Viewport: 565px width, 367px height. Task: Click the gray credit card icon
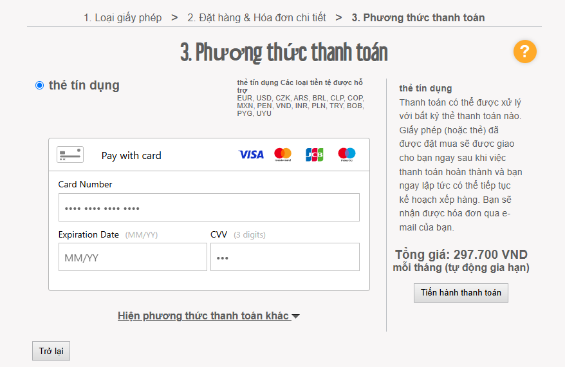(70, 155)
